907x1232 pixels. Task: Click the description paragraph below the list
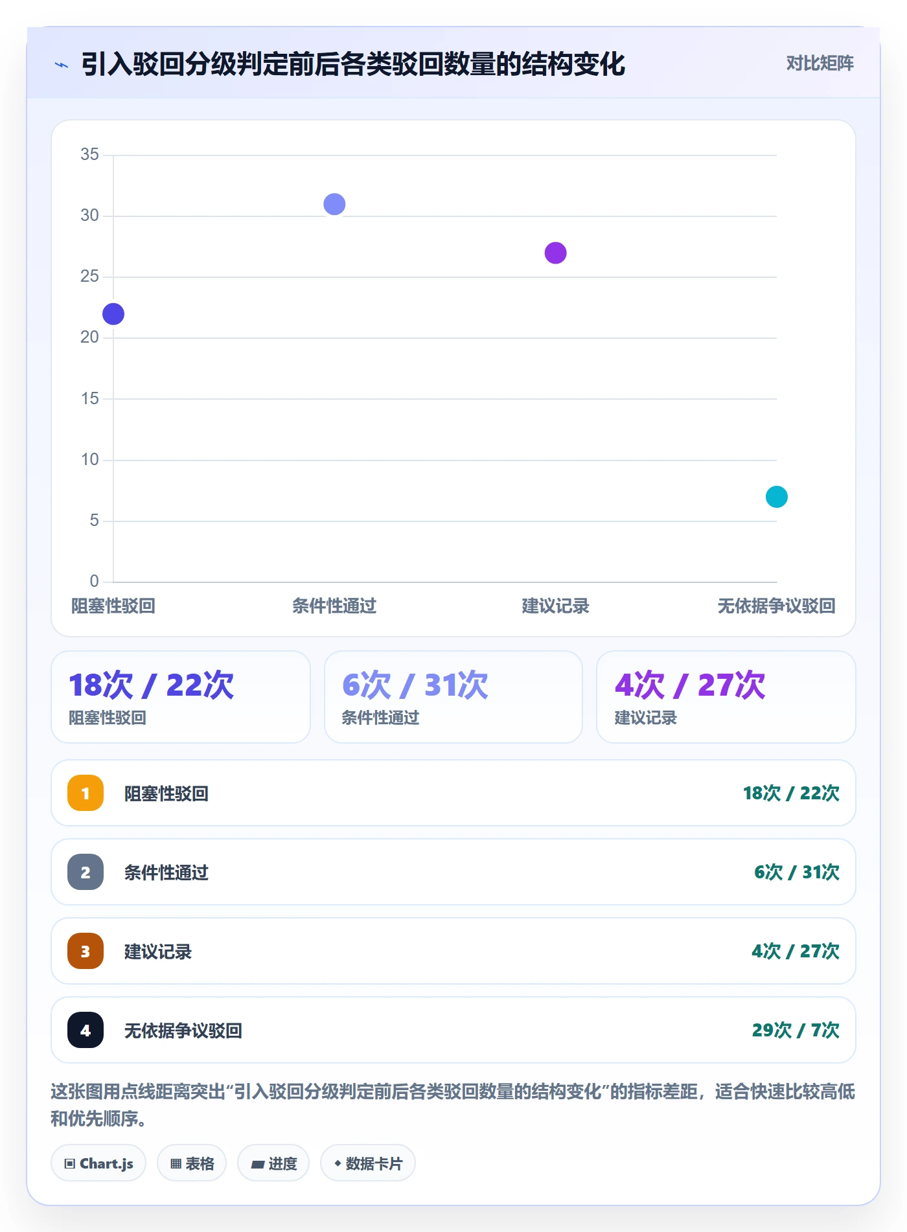[453, 1105]
